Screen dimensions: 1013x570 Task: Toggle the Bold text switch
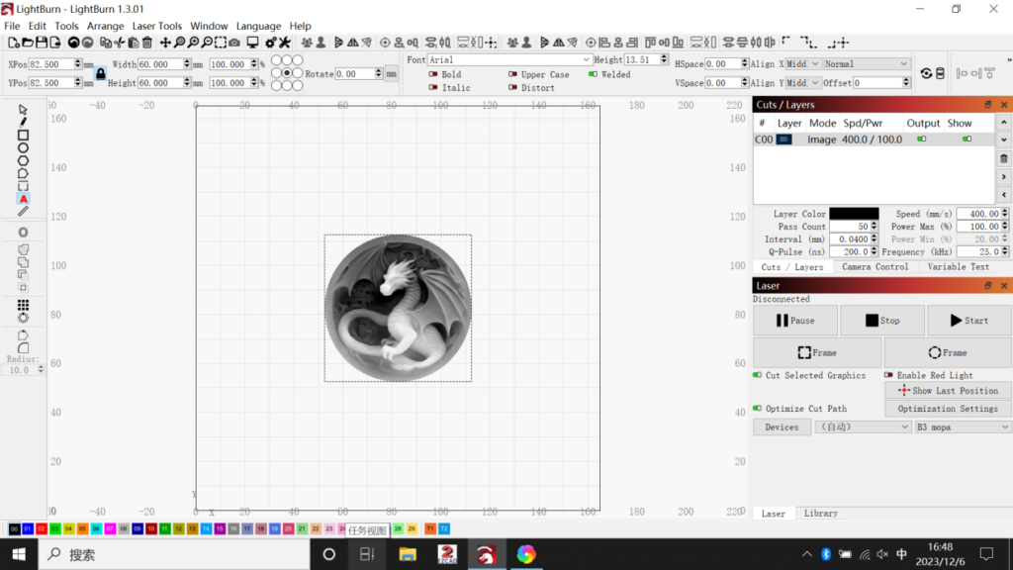[433, 74]
